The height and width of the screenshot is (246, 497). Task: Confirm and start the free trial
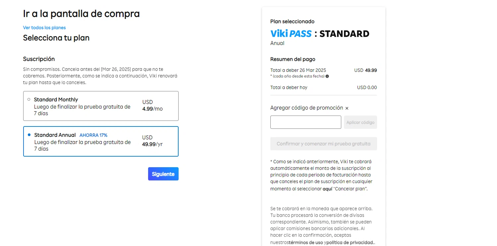pyautogui.click(x=323, y=144)
